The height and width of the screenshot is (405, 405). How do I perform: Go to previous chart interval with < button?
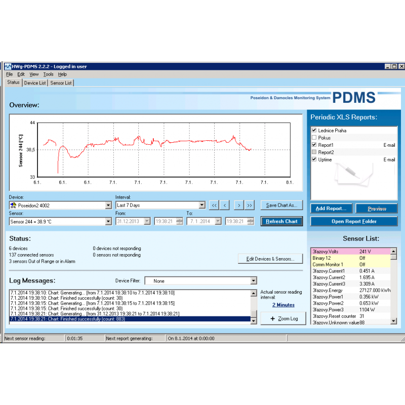[225, 205]
